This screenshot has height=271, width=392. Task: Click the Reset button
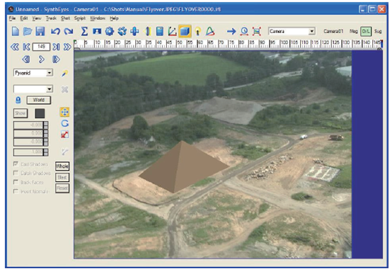[x=62, y=188]
